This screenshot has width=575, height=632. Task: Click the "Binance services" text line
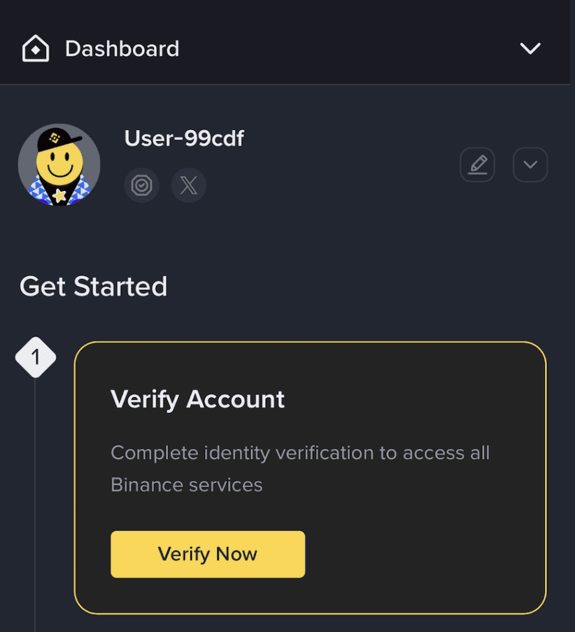point(187,484)
